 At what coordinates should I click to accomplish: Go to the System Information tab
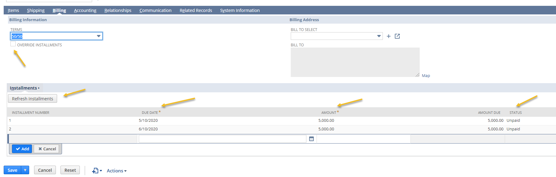pos(239,10)
